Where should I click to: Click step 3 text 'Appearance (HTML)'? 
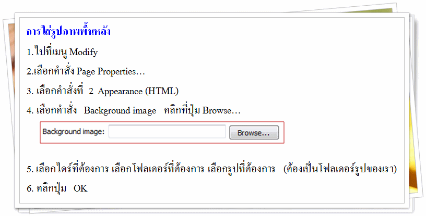138,91
